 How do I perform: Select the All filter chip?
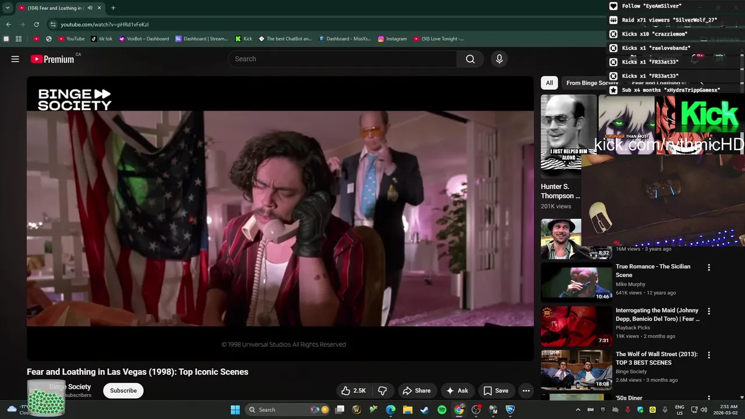[549, 83]
